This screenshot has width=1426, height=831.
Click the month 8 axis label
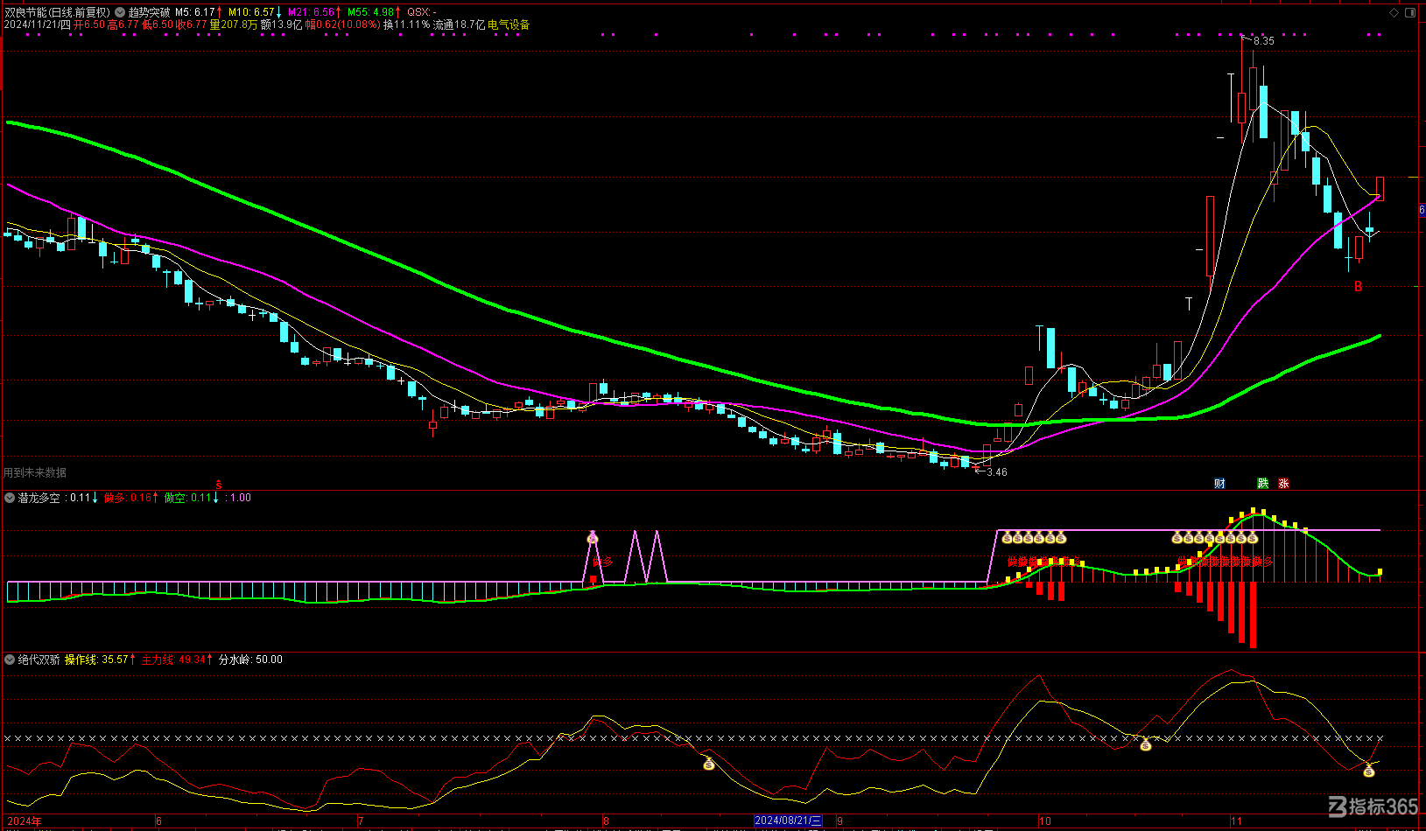pos(605,821)
